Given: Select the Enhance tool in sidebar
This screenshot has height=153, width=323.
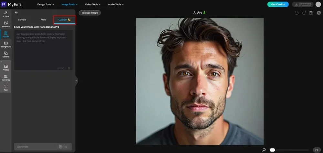Looking at the screenshot, I should pyautogui.click(x=5, y=24).
